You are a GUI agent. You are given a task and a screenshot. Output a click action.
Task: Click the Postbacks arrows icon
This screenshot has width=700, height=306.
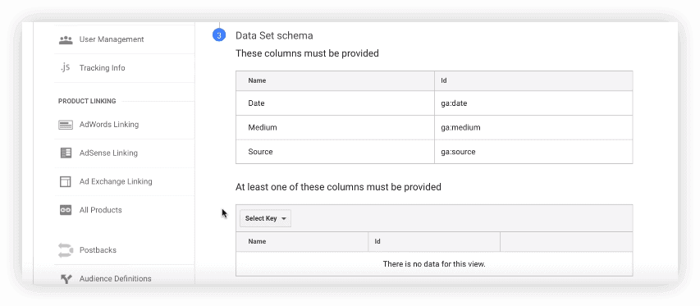pos(66,250)
